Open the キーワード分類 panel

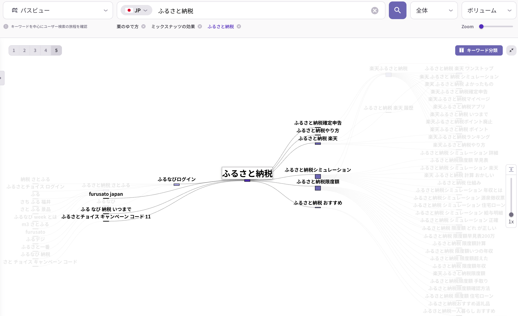tap(479, 50)
